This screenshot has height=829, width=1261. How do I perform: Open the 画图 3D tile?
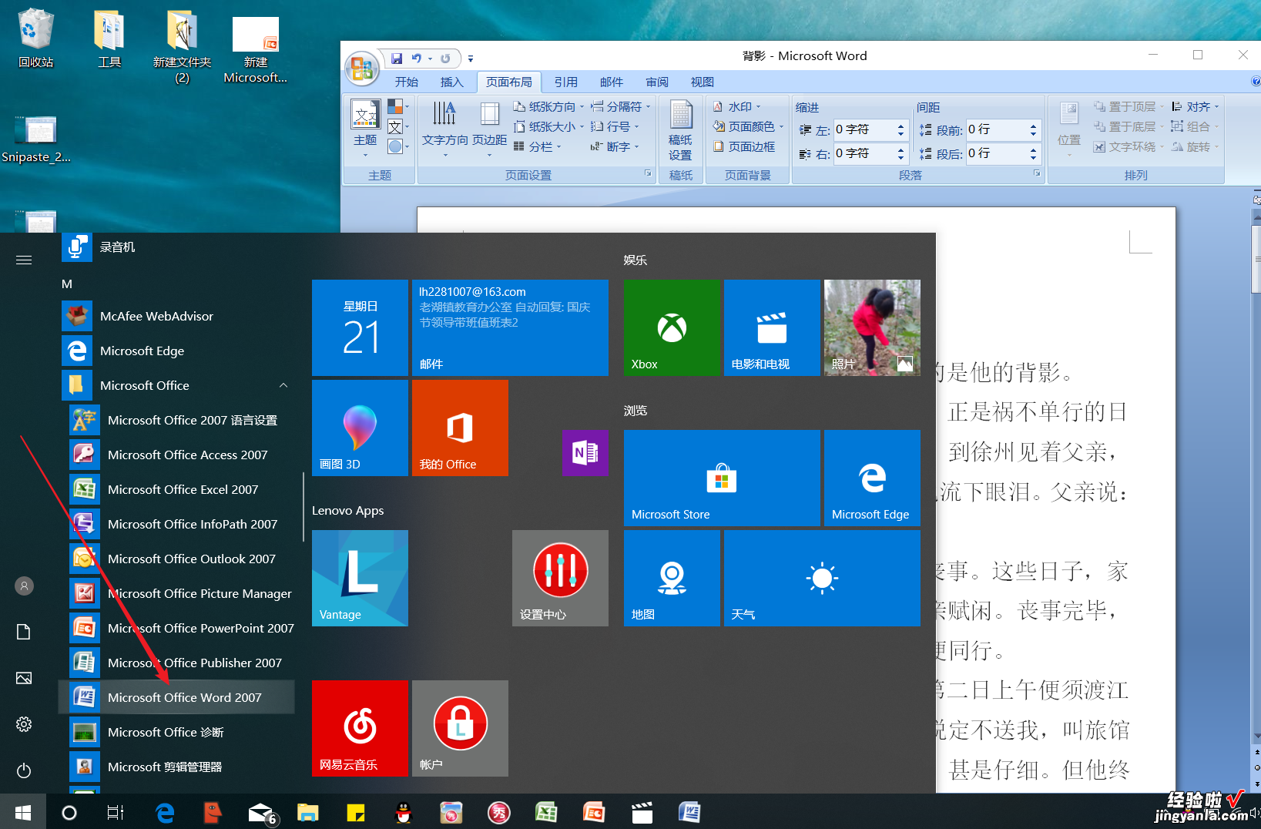(360, 428)
